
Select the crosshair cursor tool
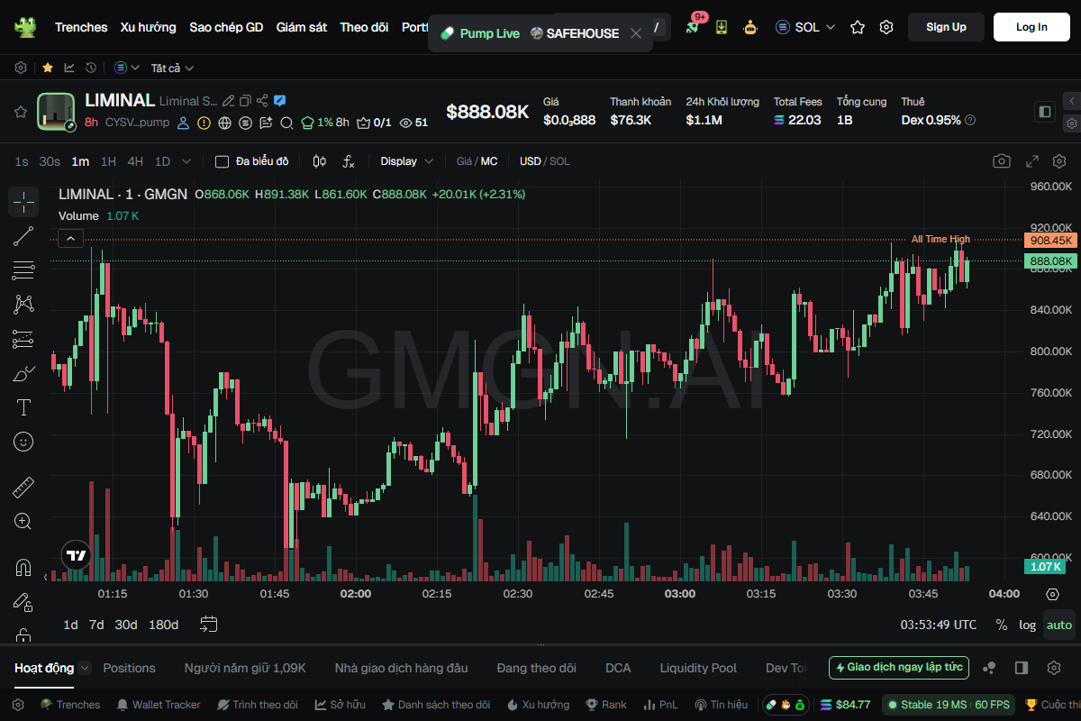[23, 202]
